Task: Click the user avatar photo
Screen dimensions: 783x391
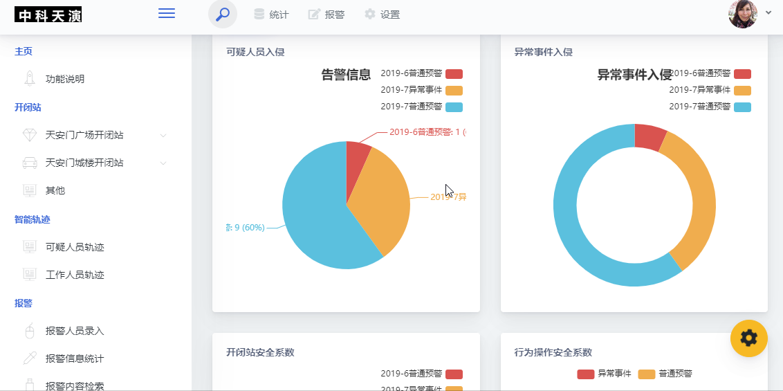Action: click(x=742, y=14)
